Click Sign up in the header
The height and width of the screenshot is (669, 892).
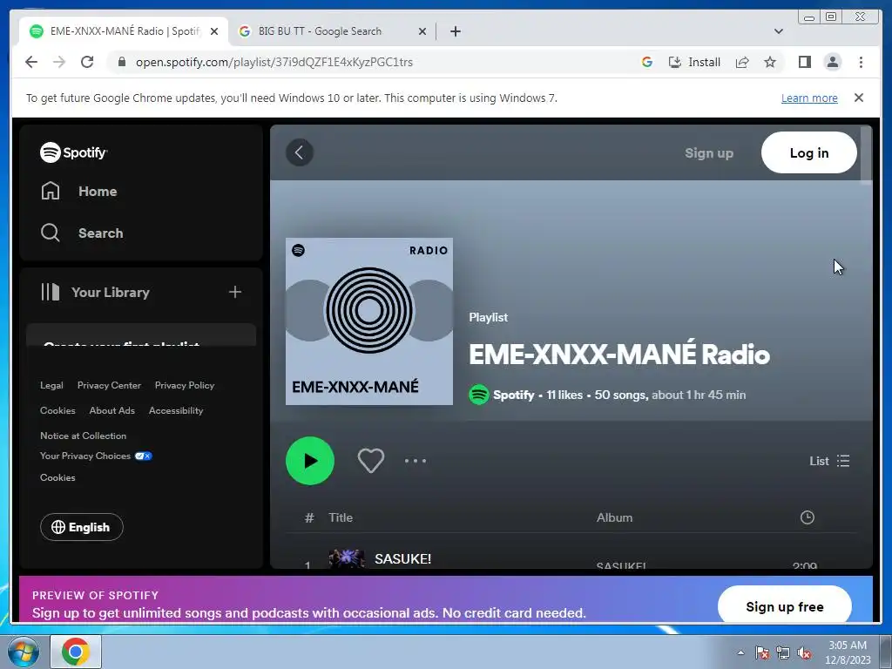tap(709, 152)
